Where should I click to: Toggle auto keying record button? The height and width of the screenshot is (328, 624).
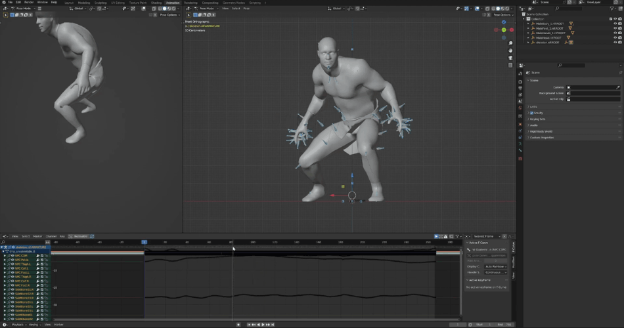tap(238, 325)
